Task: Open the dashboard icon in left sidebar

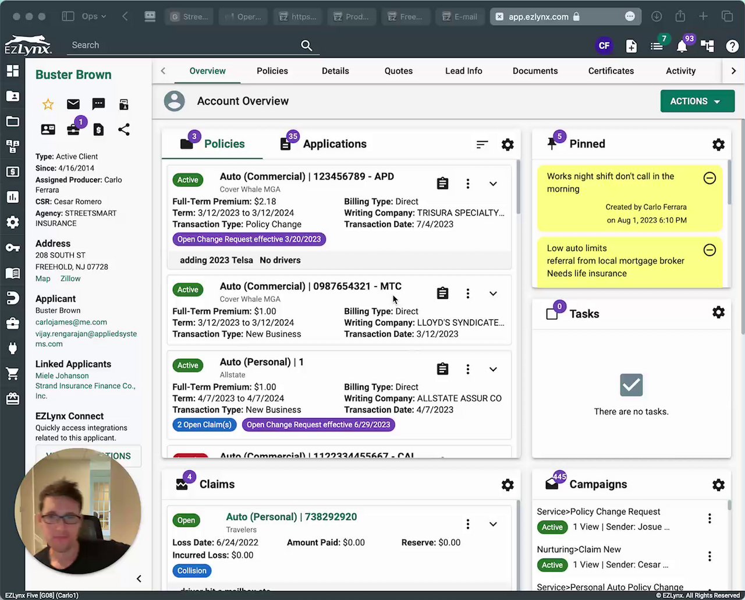Action: (12, 71)
